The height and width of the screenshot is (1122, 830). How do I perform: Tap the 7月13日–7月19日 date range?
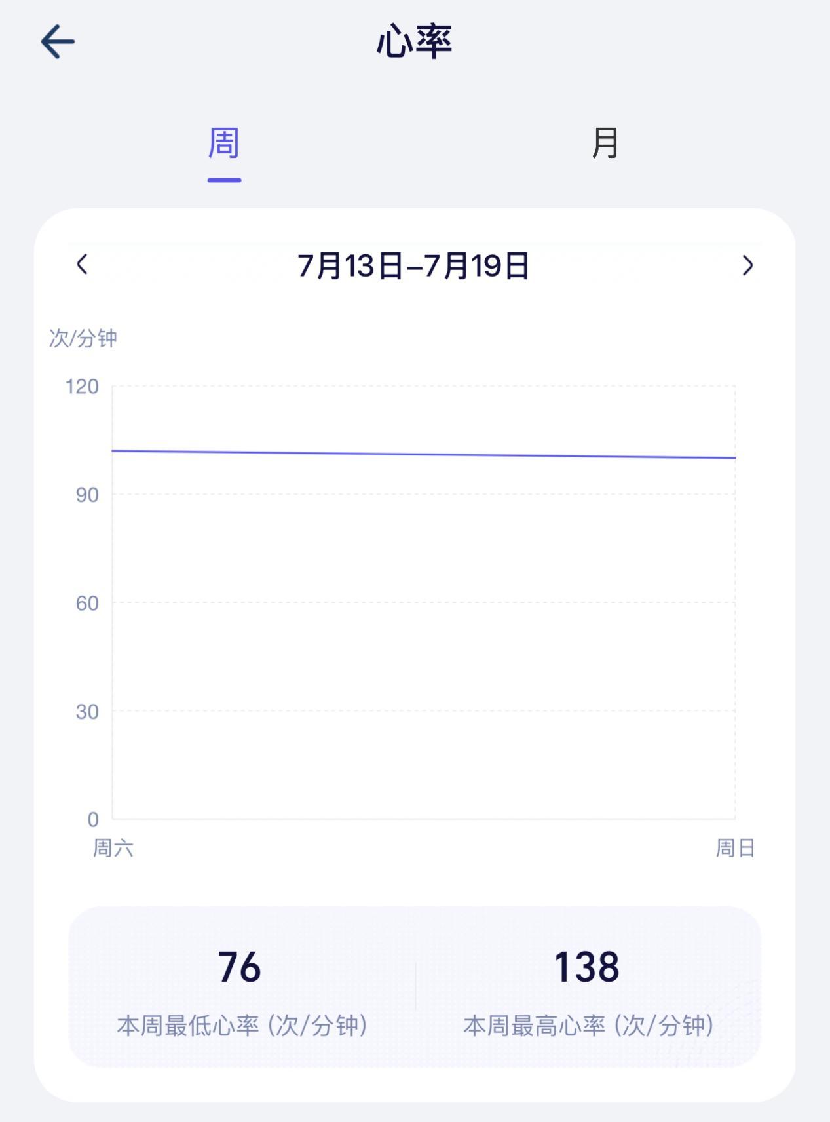[413, 266]
